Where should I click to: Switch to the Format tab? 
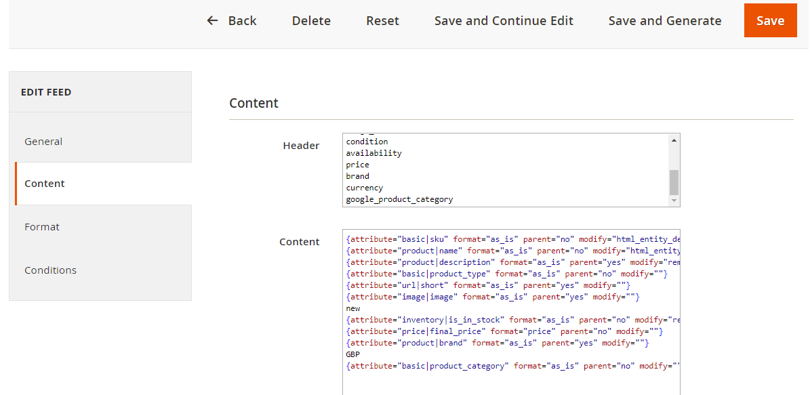(42, 227)
